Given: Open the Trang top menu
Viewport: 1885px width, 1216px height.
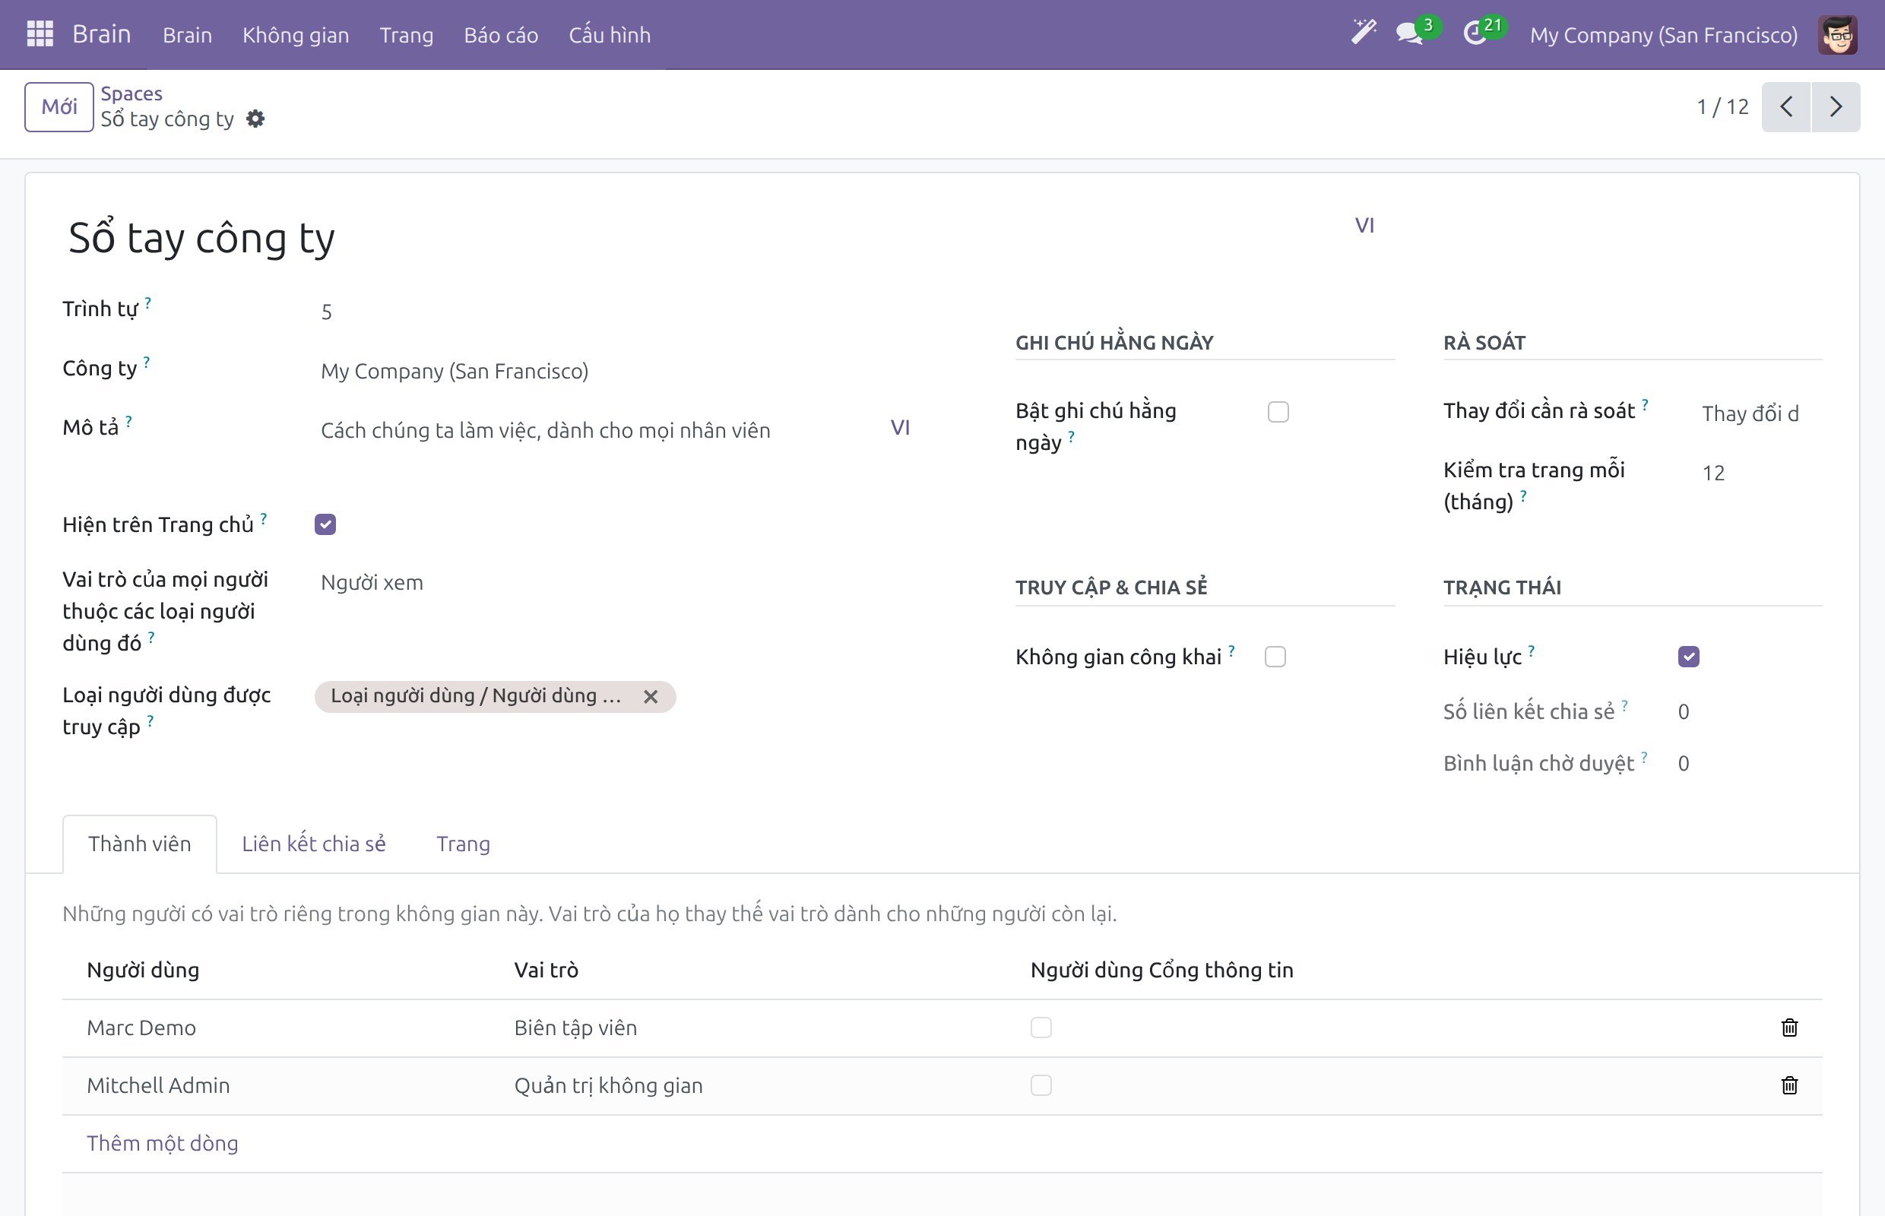Looking at the screenshot, I should (406, 35).
